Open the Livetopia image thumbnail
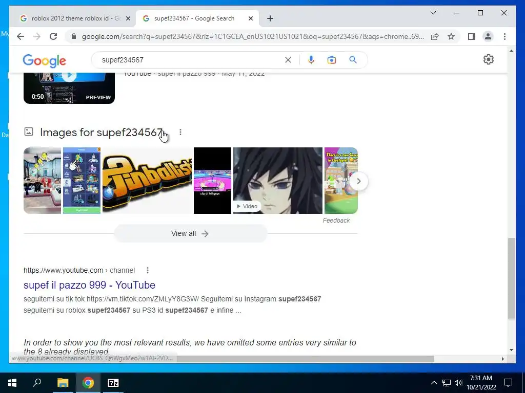 tap(341, 181)
